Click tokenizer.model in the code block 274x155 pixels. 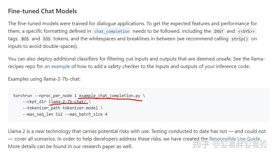80,108
